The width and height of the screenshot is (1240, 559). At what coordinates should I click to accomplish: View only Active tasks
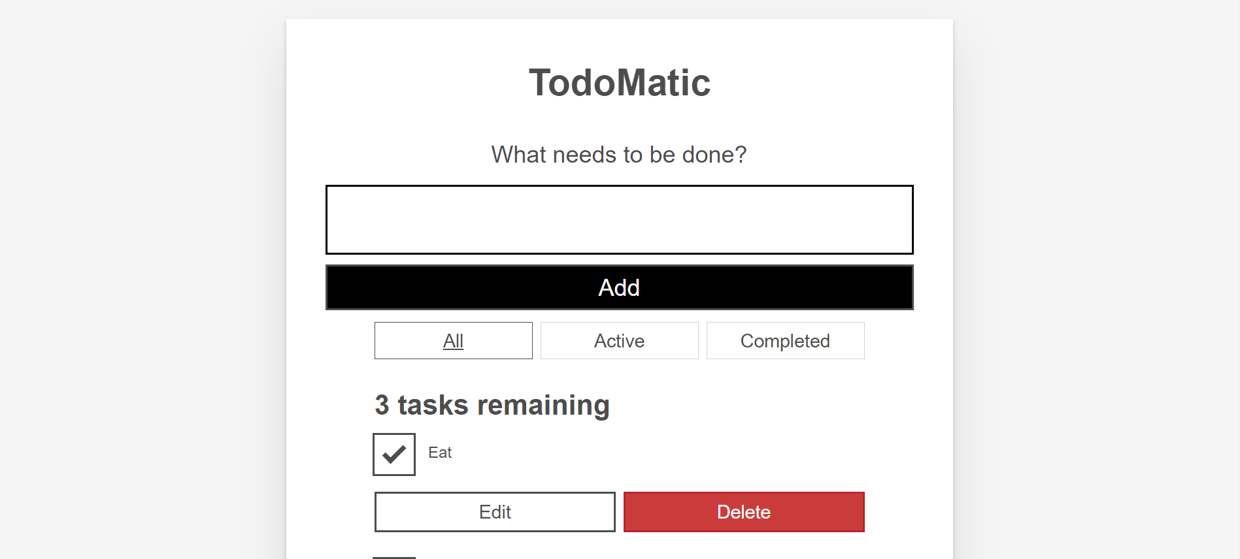pos(619,340)
